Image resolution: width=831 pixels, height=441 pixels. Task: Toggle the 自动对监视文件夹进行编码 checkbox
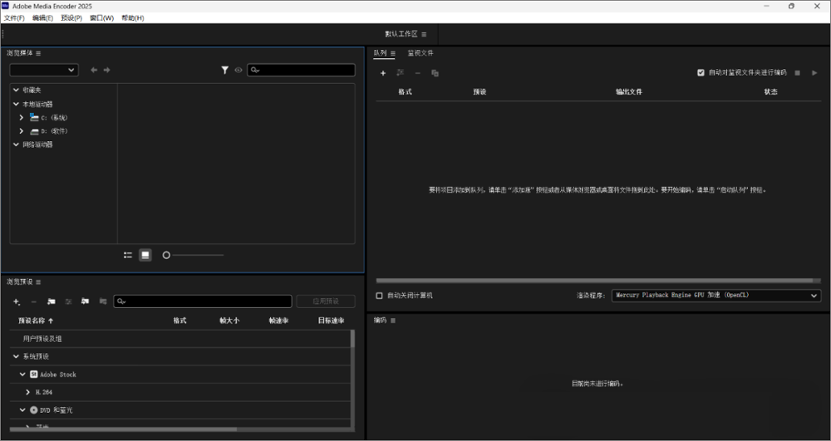pos(701,72)
